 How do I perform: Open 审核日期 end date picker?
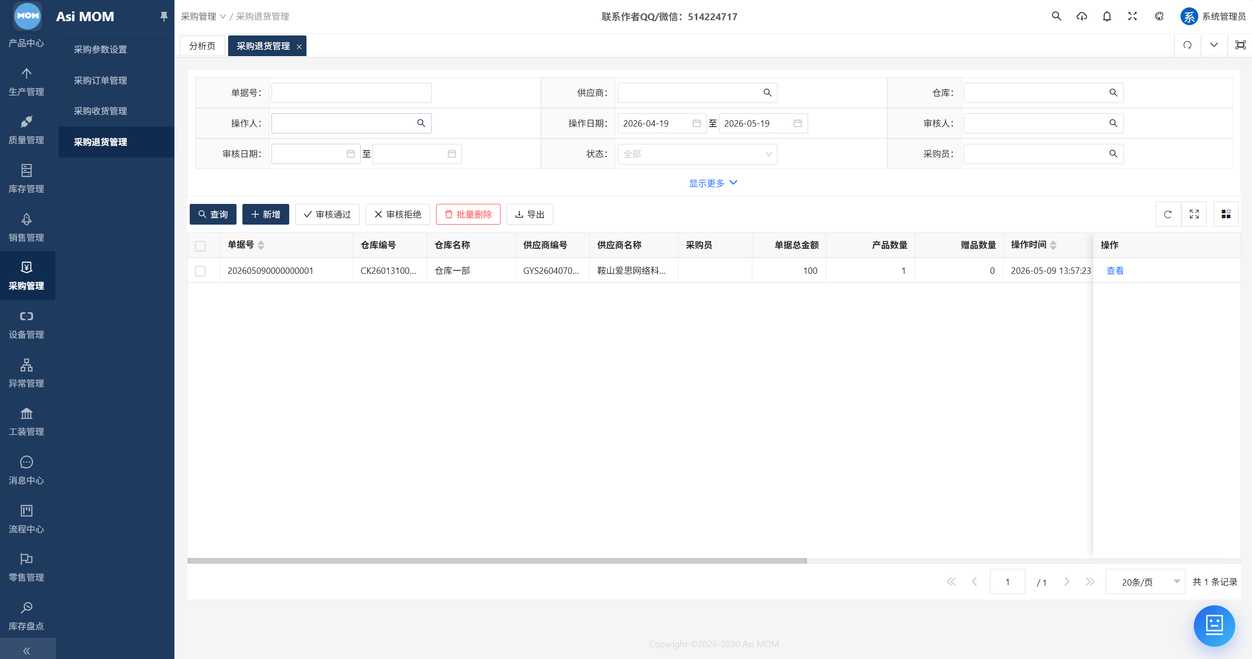click(417, 154)
